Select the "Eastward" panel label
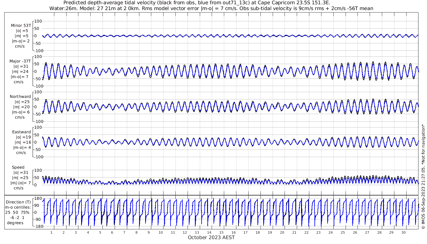 tap(21, 132)
